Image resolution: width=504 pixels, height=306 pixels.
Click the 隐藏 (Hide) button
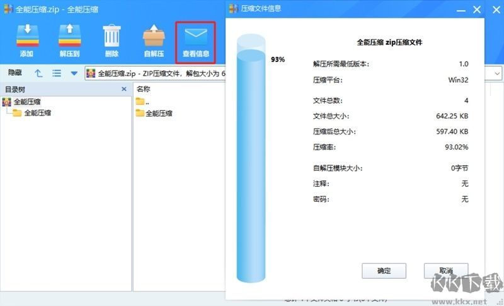(x=14, y=73)
